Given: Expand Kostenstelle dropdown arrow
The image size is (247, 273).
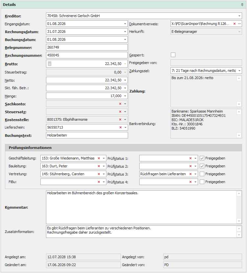Looking at the screenshot, I should pos(125,120).
